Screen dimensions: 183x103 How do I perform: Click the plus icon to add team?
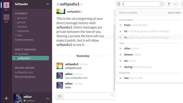pos(6,98)
